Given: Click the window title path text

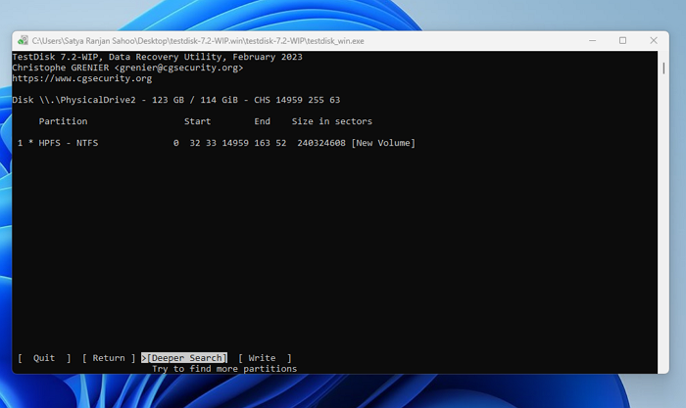Looking at the screenshot, I should point(198,41).
